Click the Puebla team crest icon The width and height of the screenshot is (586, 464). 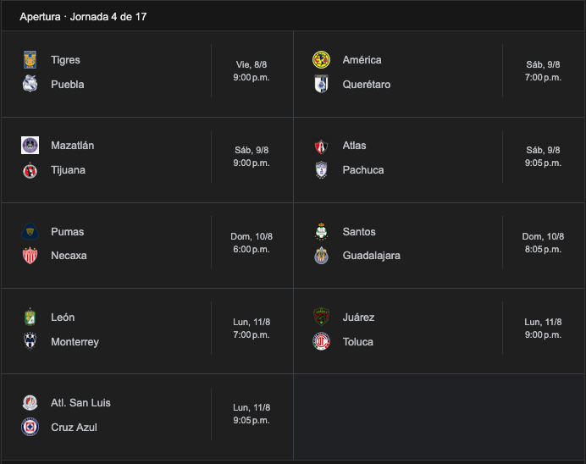click(30, 84)
